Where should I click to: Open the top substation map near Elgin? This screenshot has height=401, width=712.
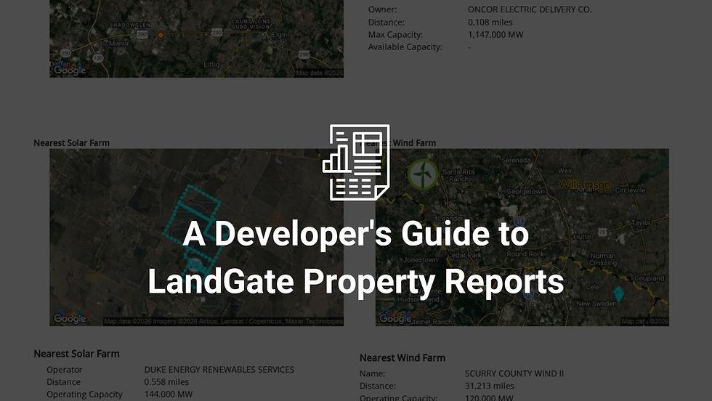coord(196,39)
